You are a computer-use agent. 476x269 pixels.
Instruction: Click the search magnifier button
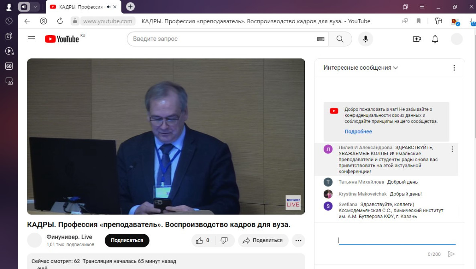pyautogui.click(x=340, y=39)
